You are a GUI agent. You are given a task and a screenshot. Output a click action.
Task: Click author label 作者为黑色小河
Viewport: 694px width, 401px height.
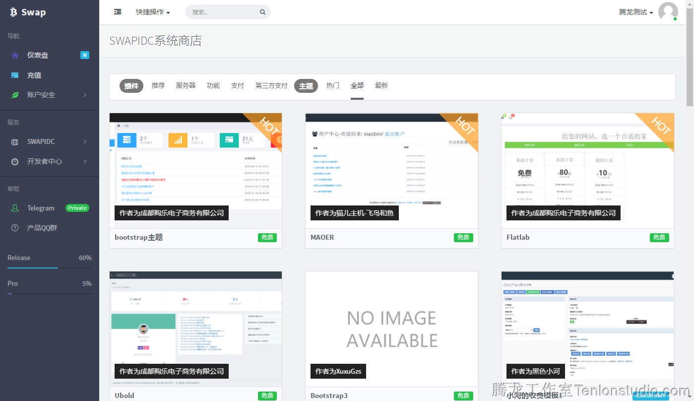535,371
